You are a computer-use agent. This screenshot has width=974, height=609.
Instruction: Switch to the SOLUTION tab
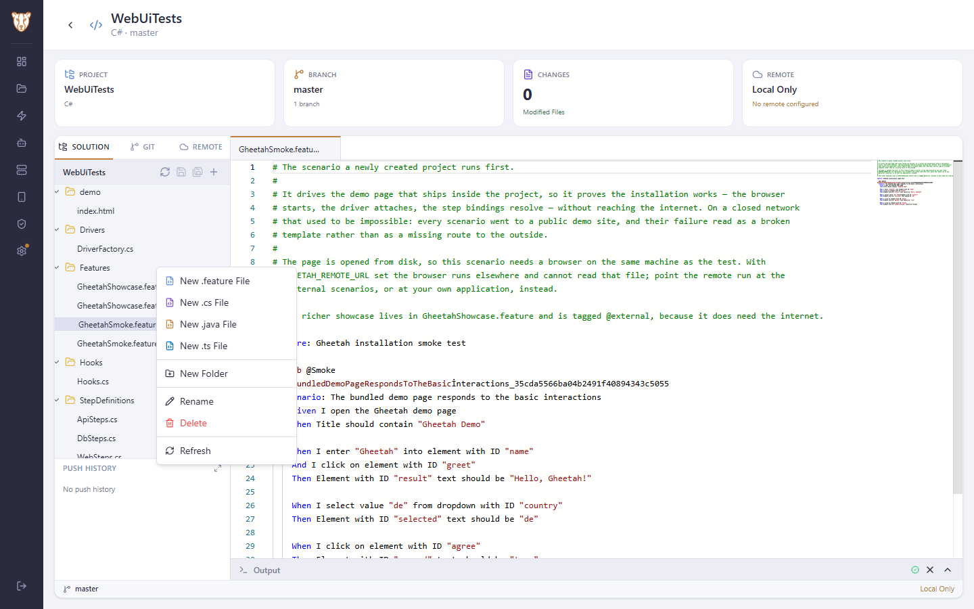pos(84,147)
